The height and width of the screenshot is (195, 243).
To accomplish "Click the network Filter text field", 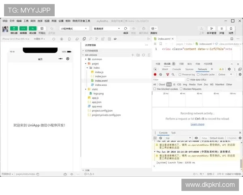I will point(166,80).
